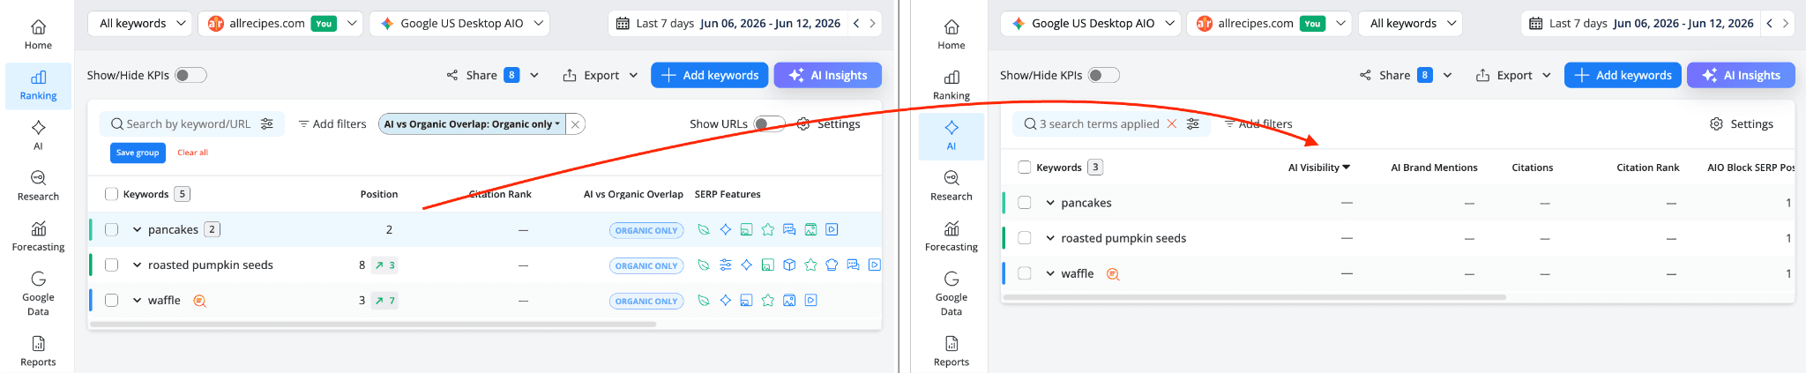The height and width of the screenshot is (373, 1806).
Task: Click pancakes row video play icon
Action: click(832, 229)
